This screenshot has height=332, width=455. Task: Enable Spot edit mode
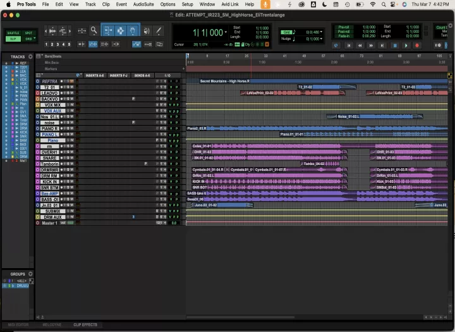[x=28, y=33]
